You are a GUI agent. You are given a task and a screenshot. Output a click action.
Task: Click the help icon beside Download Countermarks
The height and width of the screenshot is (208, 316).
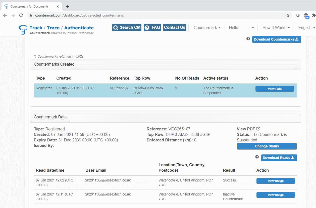coord(248,39)
